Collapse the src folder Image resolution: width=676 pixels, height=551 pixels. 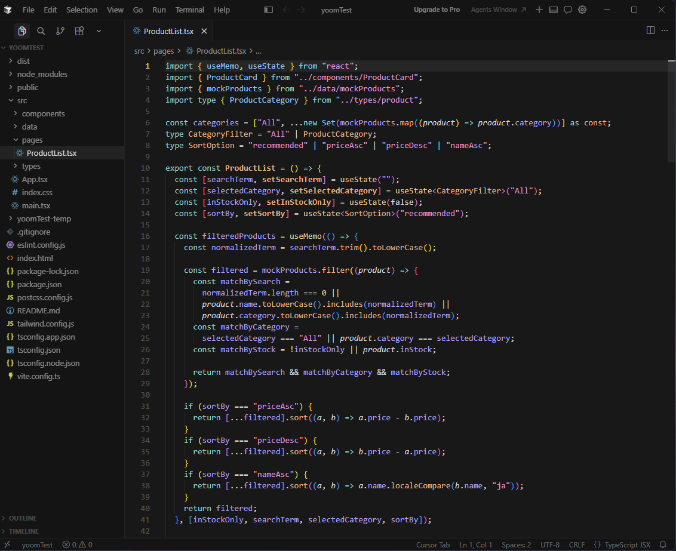pyautogui.click(x=63, y=100)
